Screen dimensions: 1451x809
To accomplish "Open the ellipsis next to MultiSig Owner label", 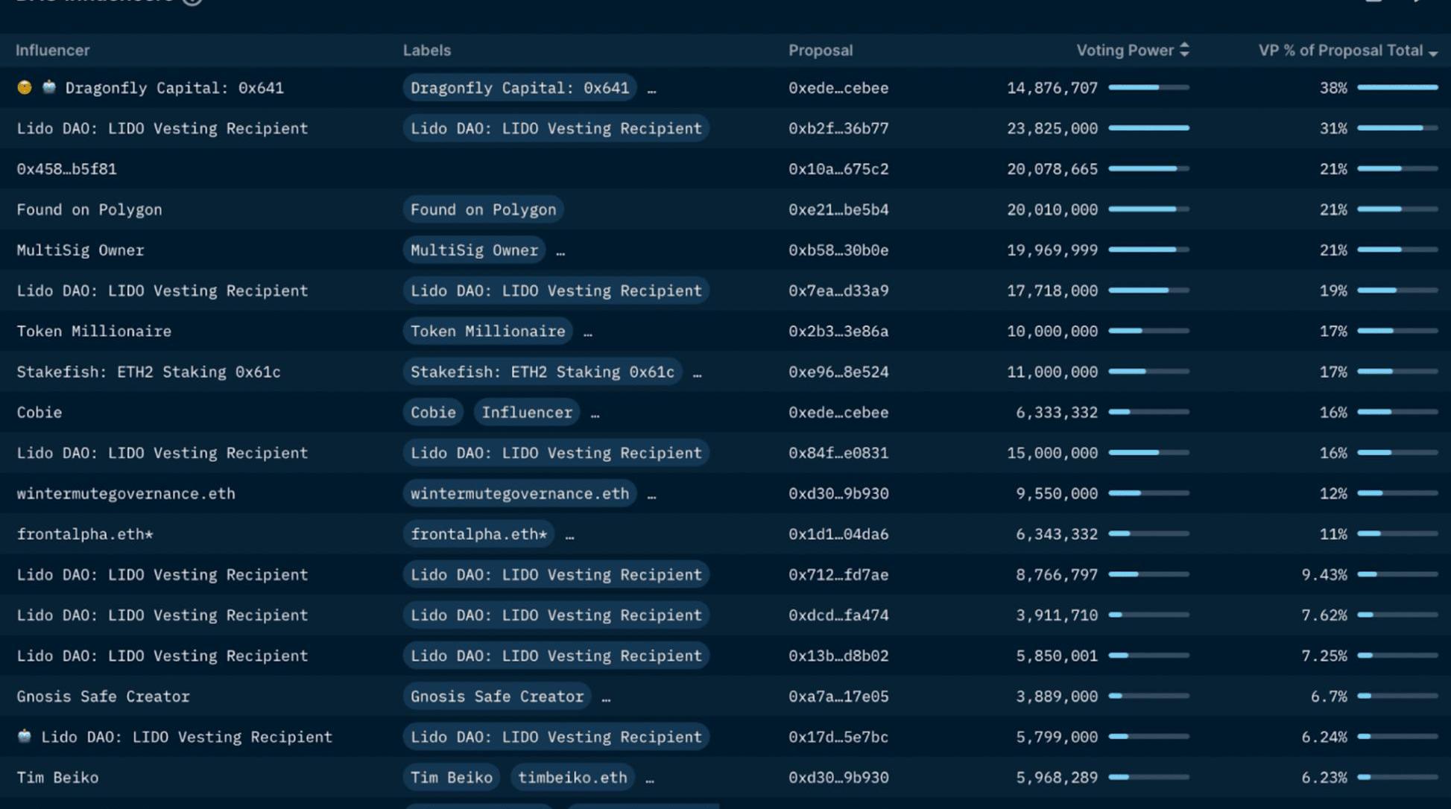I will click(560, 252).
